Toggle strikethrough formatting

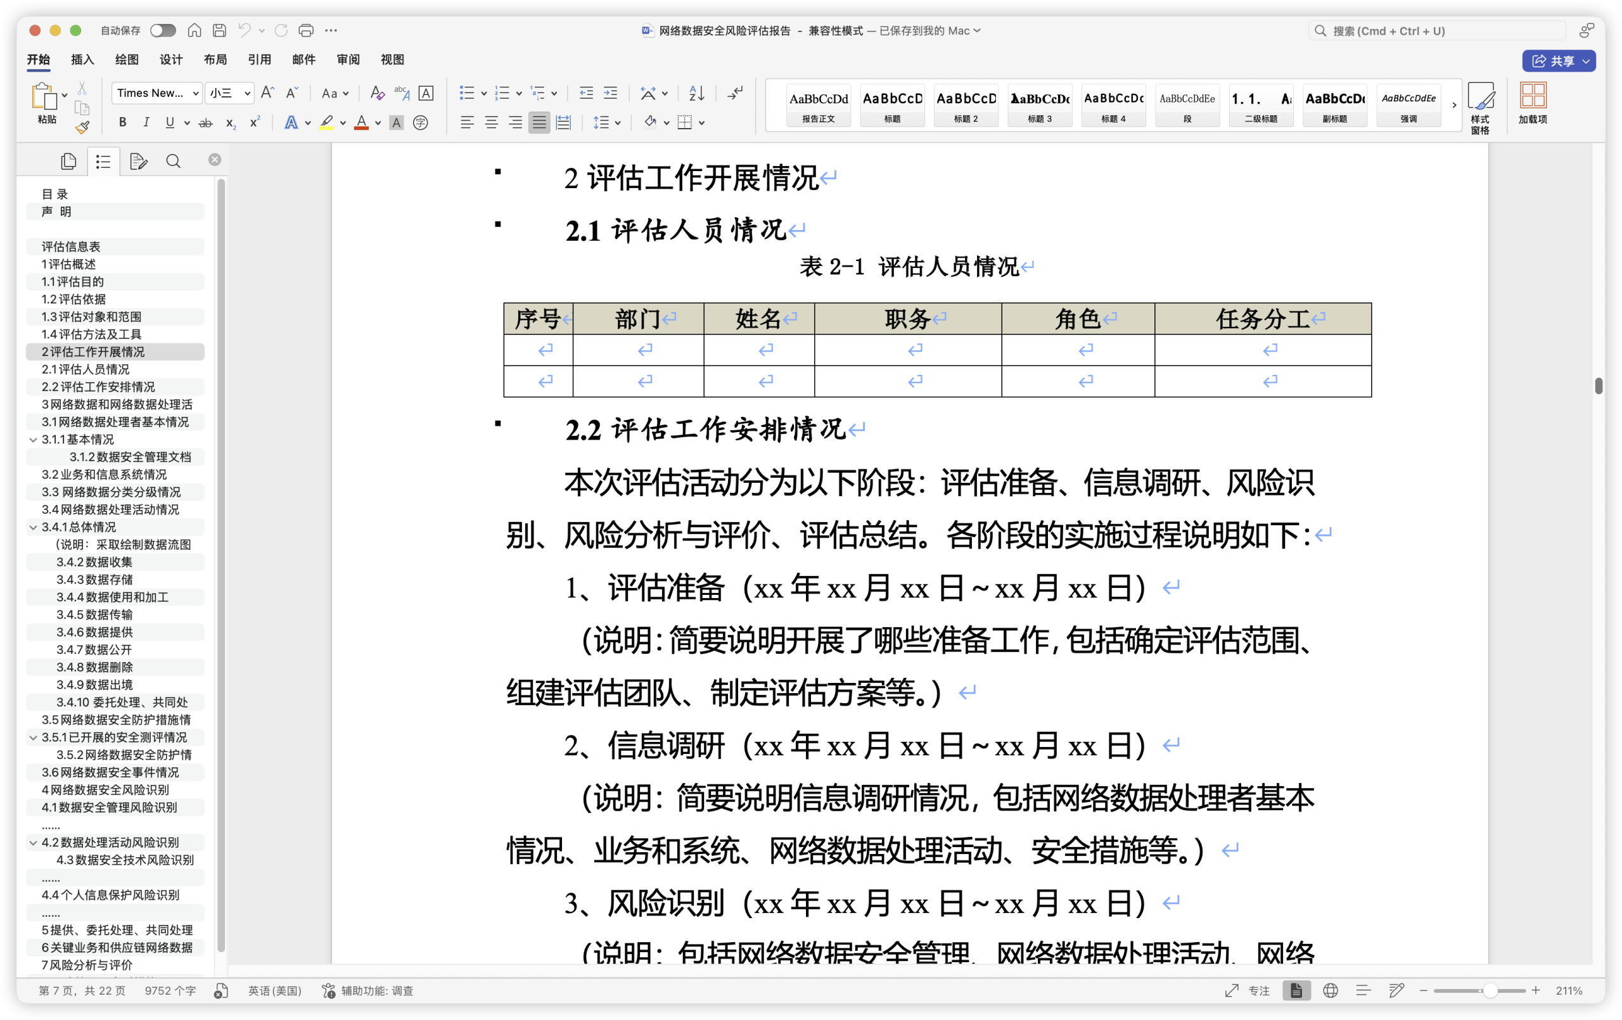pyautogui.click(x=205, y=122)
